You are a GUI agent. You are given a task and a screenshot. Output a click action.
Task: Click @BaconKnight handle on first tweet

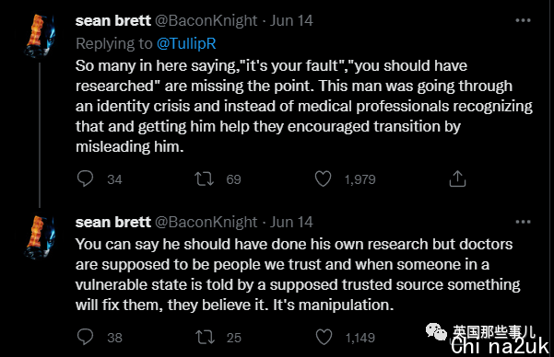[206, 21]
